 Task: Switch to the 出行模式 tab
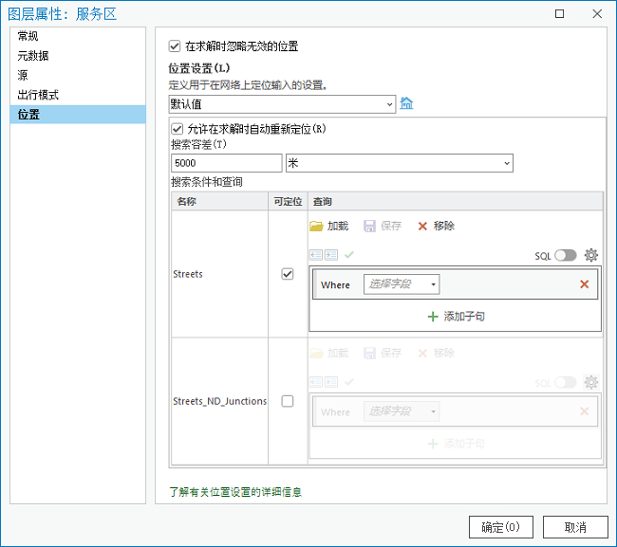point(39,95)
